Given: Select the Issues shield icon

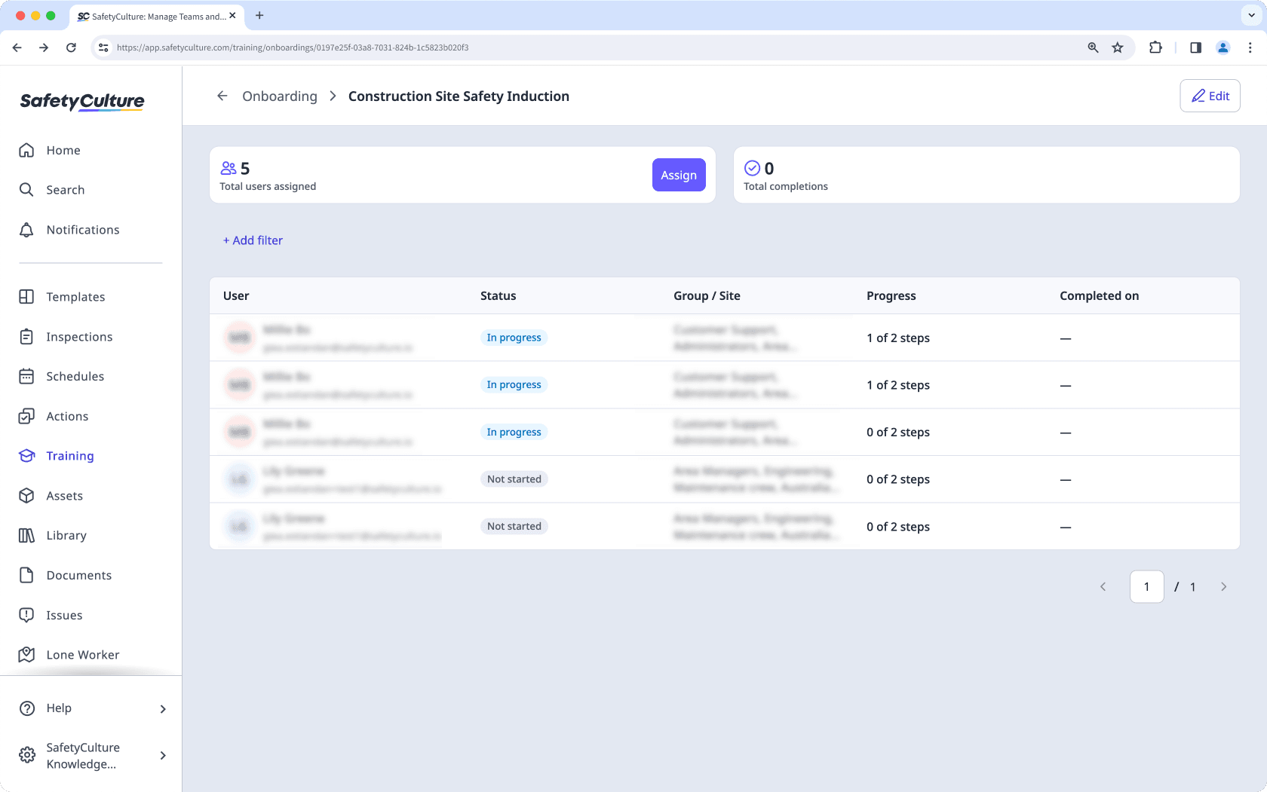Looking at the screenshot, I should point(26,615).
